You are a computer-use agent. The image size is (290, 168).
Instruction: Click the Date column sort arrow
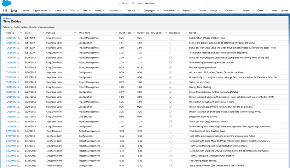[x=32, y=33]
